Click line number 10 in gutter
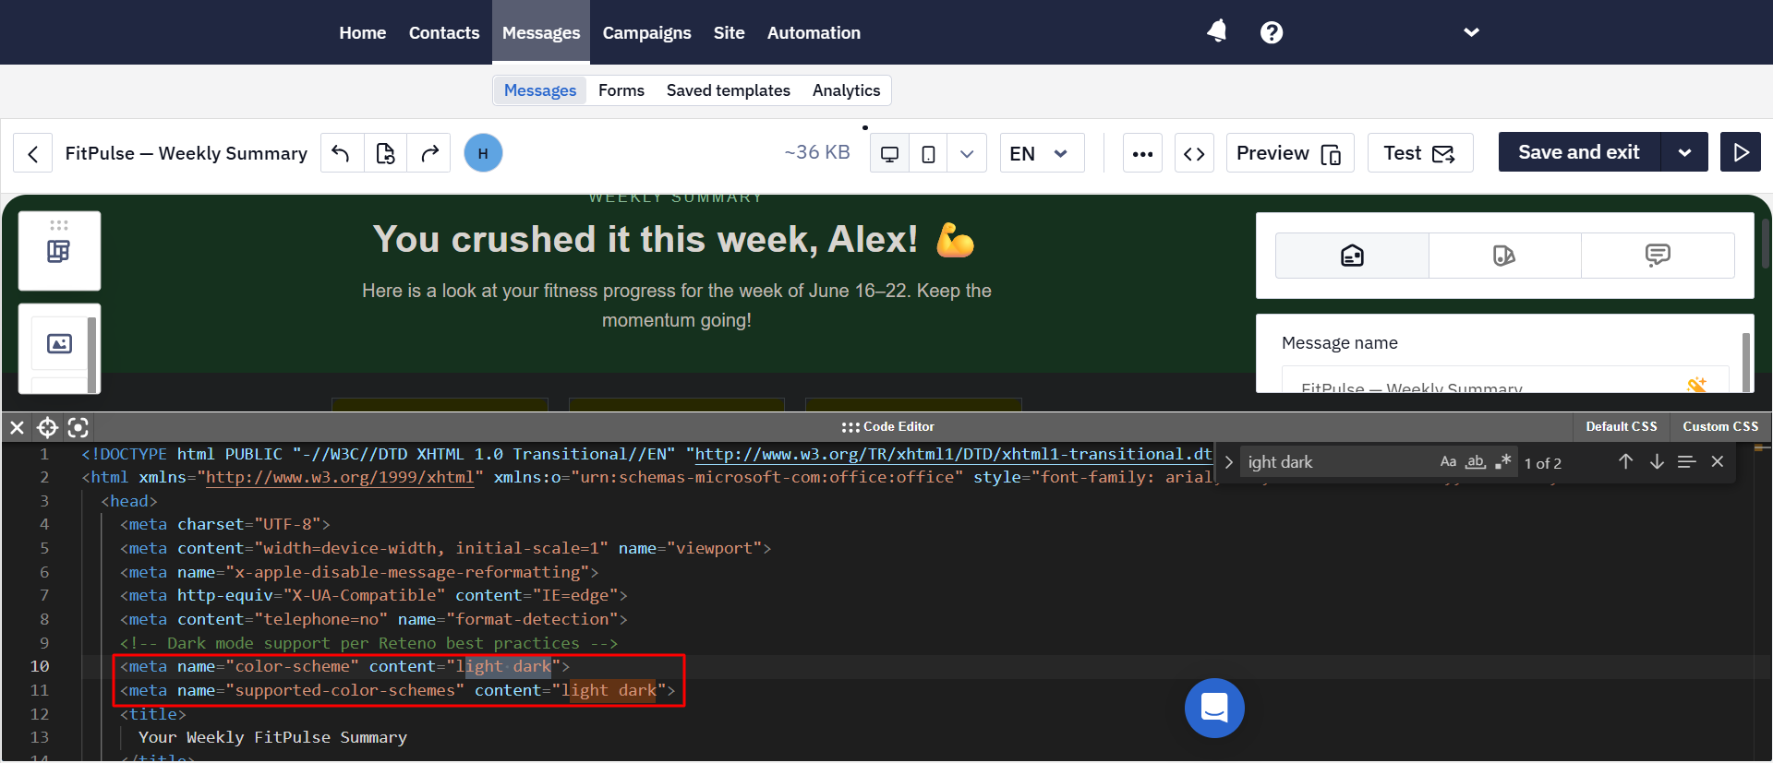The image size is (1773, 763). tap(40, 666)
